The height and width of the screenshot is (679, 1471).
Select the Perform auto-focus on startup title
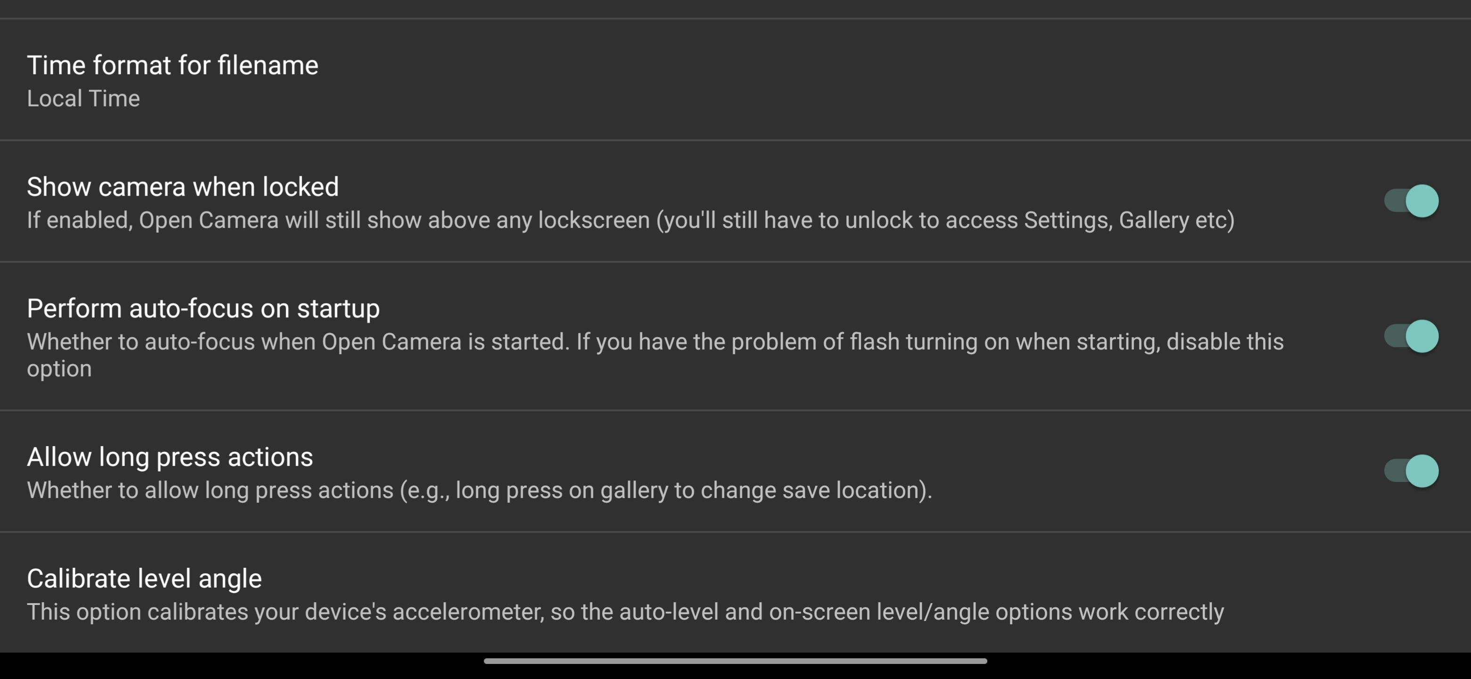point(203,308)
